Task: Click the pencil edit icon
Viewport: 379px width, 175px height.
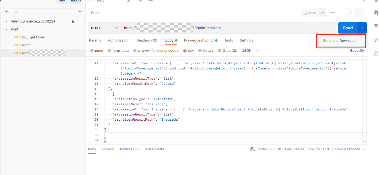Action: [x=350, y=13]
